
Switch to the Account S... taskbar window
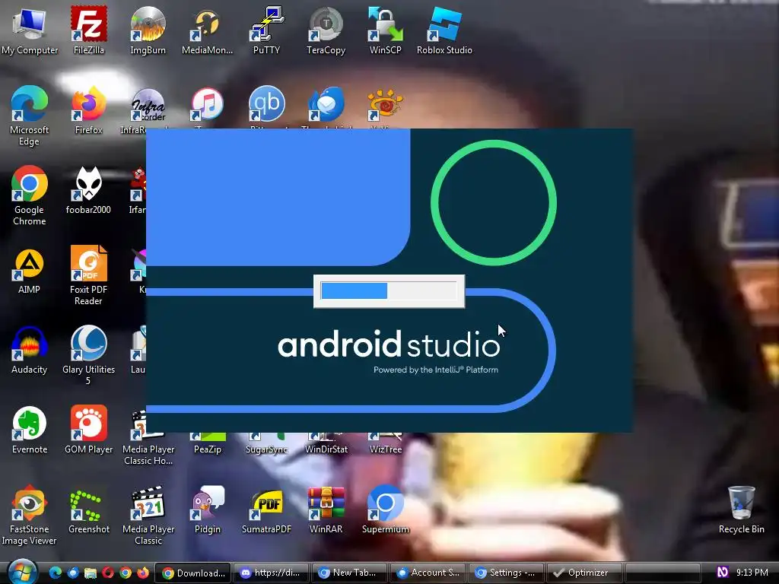(428, 573)
